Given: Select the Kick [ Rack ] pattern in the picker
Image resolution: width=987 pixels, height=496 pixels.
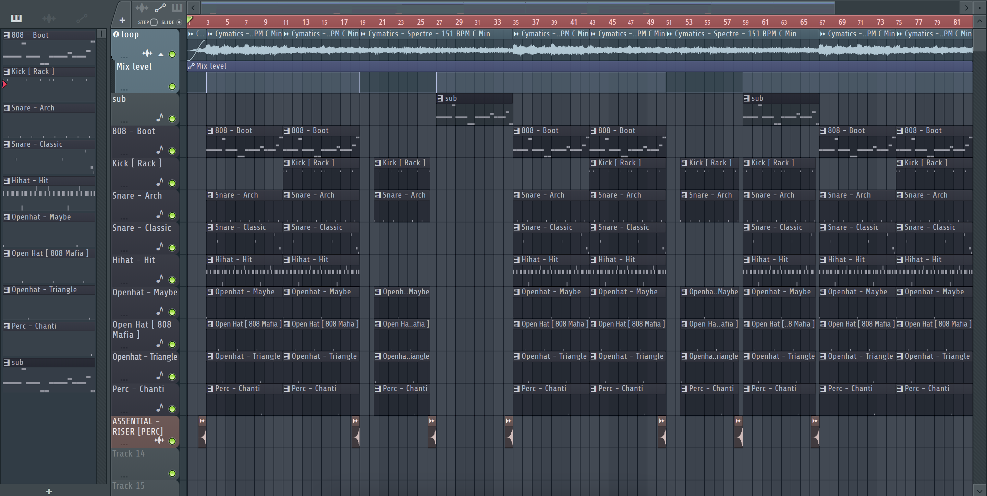Looking at the screenshot, I should pos(49,71).
